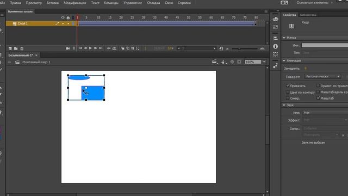This screenshot has width=348, height=196.
Task: Go to the last frame
Action: point(101,48)
